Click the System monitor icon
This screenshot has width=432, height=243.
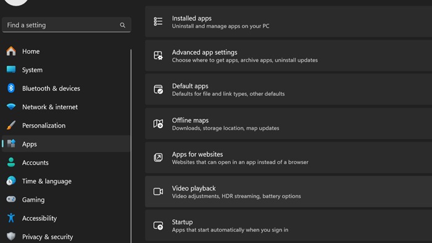[11, 69]
